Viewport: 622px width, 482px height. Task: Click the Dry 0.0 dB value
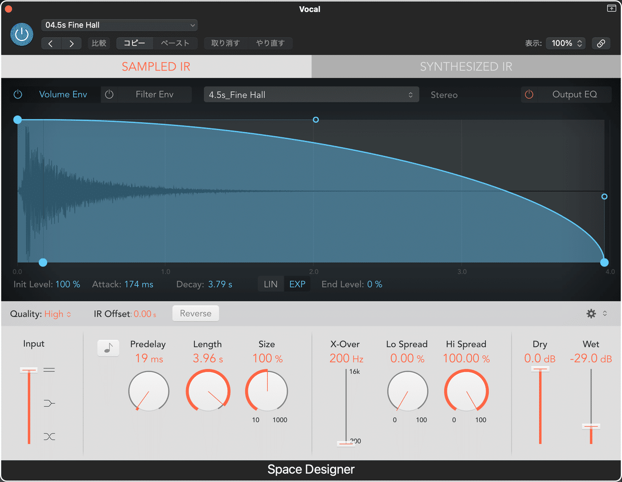click(540, 358)
